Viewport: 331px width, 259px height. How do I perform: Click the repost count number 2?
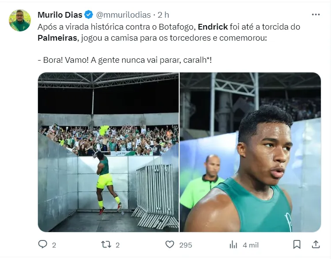(117, 245)
